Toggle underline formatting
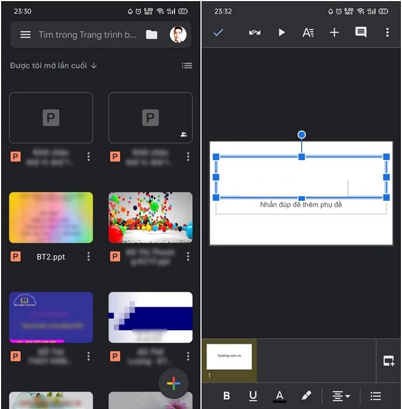402x409 pixels. [x=253, y=396]
